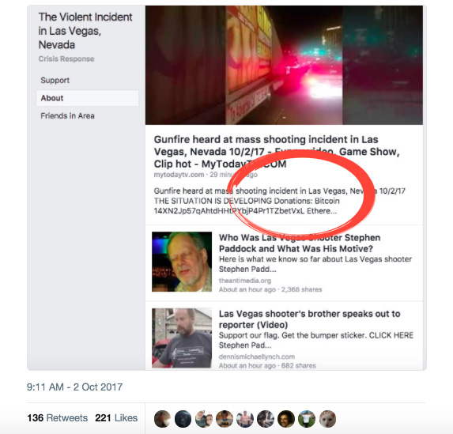
Task: View the 221 Likes list
Action: [116, 418]
